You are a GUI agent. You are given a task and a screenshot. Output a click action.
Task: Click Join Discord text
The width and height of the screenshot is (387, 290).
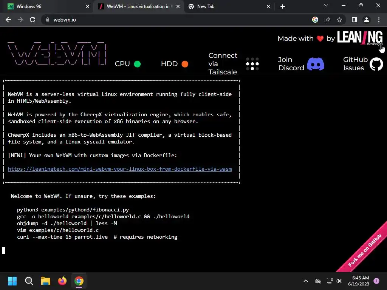(291, 63)
